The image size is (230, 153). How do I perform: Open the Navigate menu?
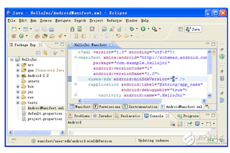pos(63,21)
